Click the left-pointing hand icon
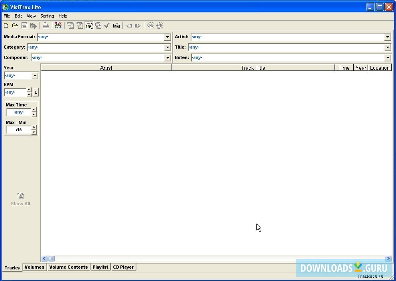 [x=129, y=26]
